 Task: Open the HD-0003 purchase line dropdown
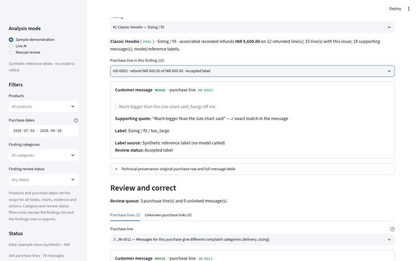pyautogui.click(x=252, y=71)
